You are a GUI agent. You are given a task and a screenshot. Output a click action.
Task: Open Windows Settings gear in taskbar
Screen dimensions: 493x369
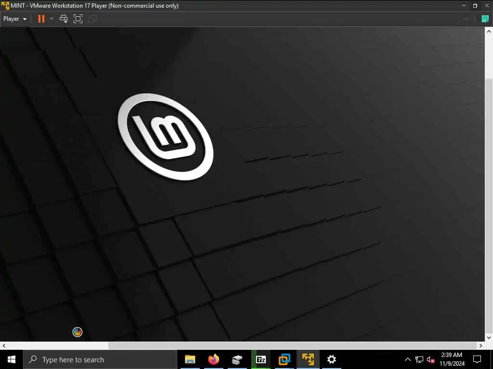[x=331, y=359]
